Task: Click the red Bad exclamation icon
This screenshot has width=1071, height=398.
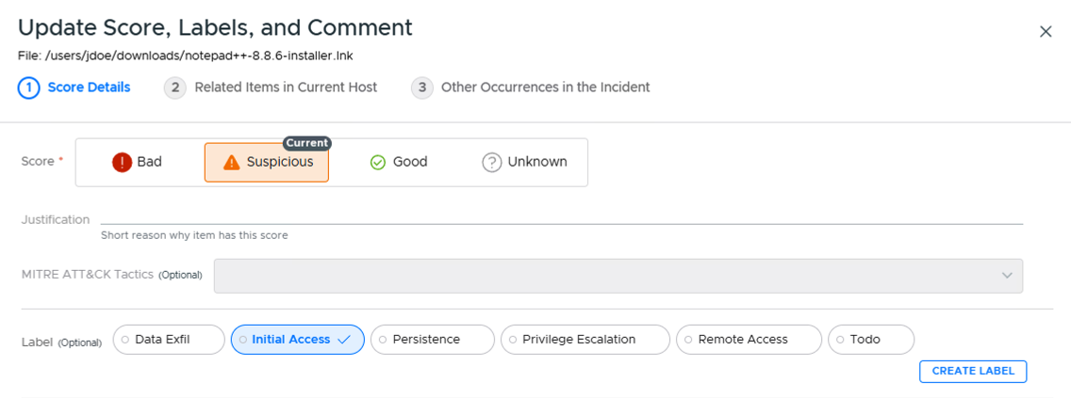Action: pyautogui.click(x=122, y=162)
